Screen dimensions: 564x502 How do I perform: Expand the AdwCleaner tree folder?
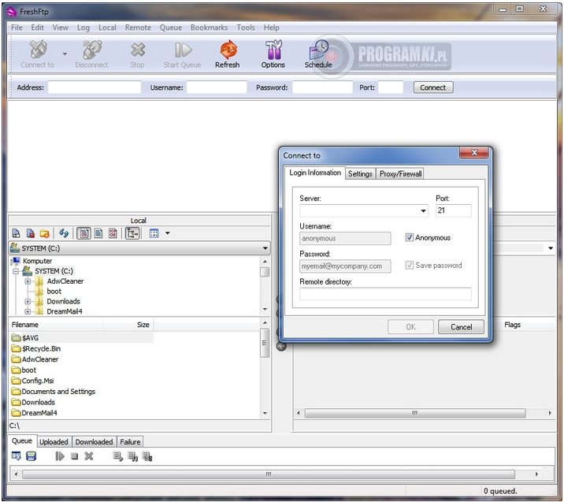tap(28, 281)
